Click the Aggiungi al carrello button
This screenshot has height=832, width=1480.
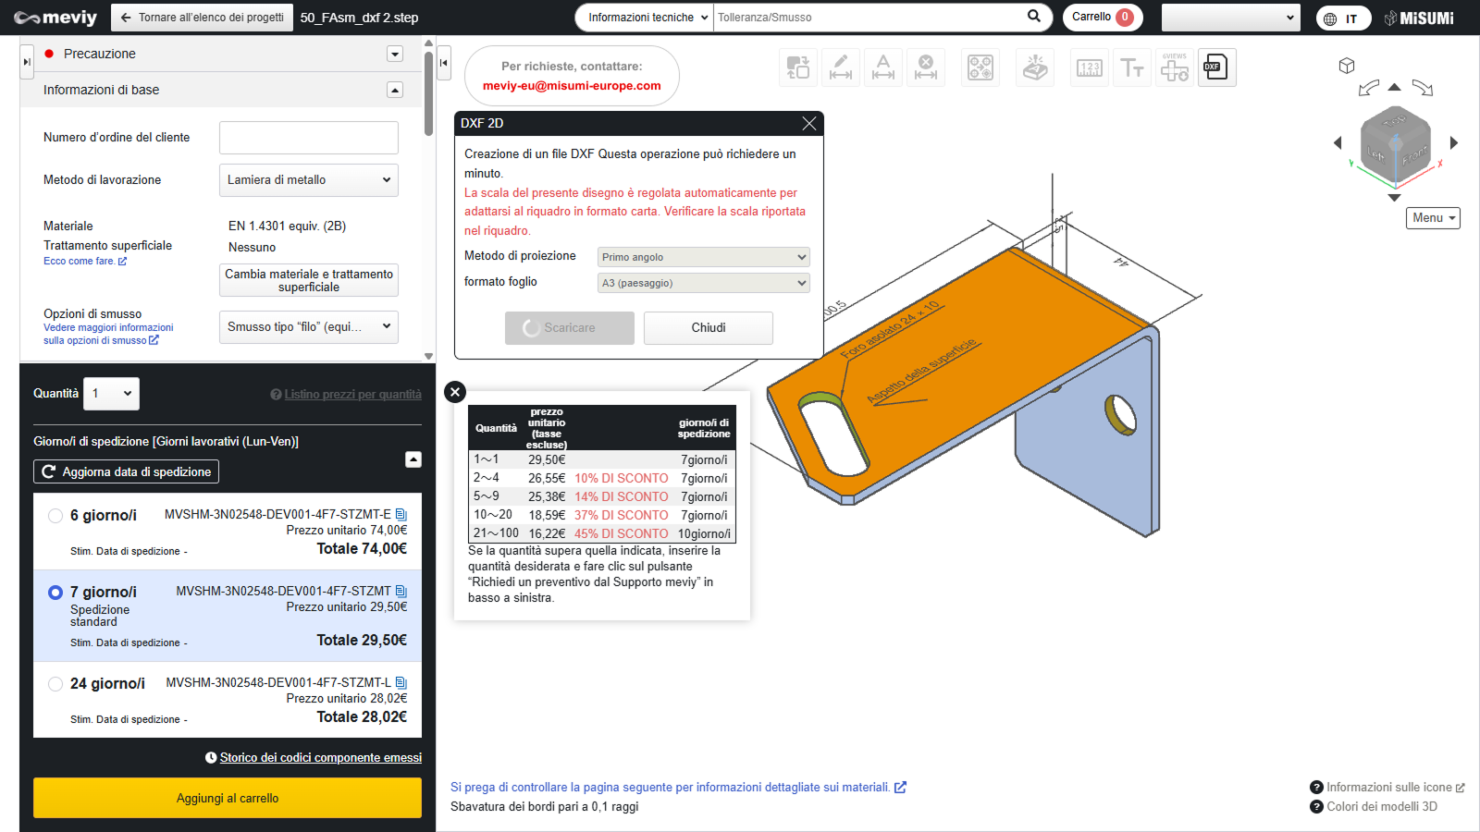click(x=228, y=798)
